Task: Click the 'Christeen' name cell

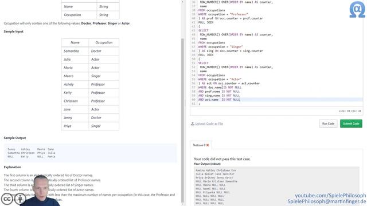Action: click(75, 101)
